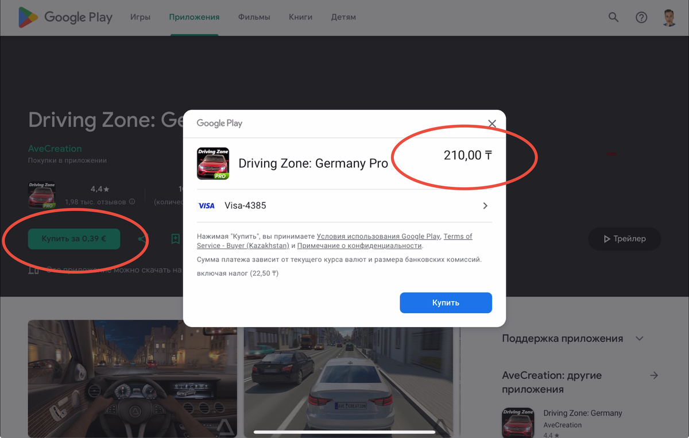689x438 pixels.
Task: Click the включая налог (22,50 ₸) text
Action: point(238,274)
